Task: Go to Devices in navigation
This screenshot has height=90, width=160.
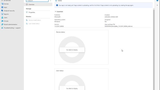Action: (x=6, y=4)
